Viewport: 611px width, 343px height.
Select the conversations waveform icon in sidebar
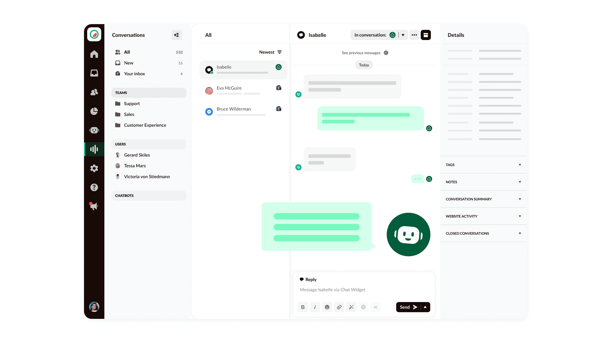(94, 149)
